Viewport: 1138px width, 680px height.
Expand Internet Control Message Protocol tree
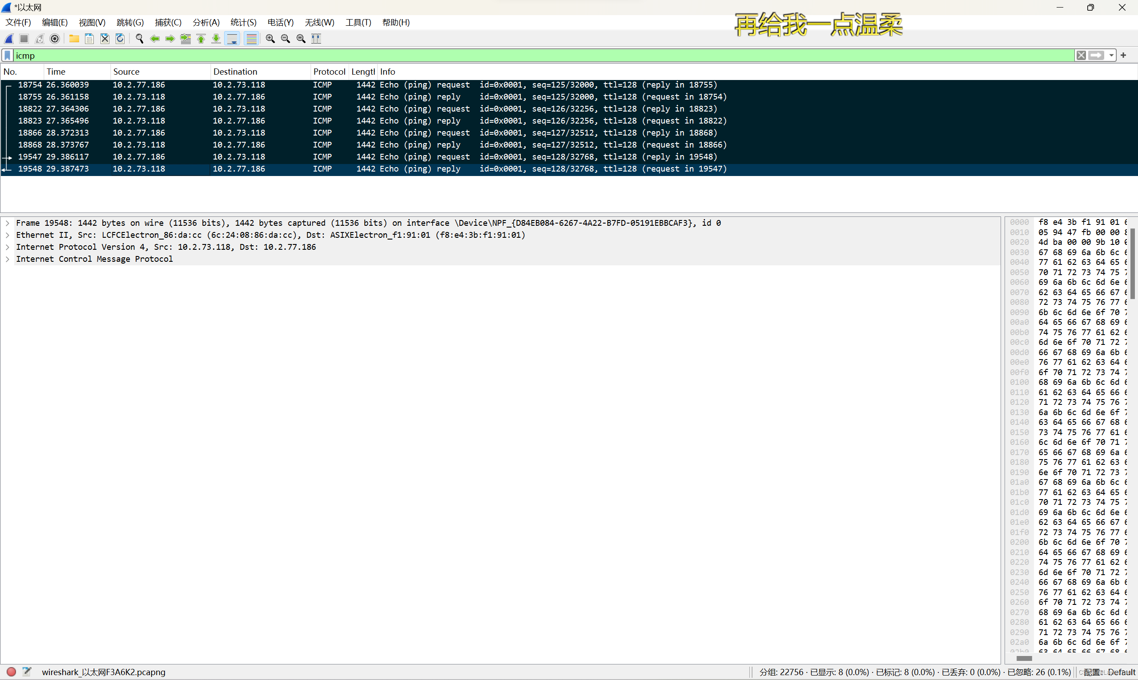(x=7, y=259)
